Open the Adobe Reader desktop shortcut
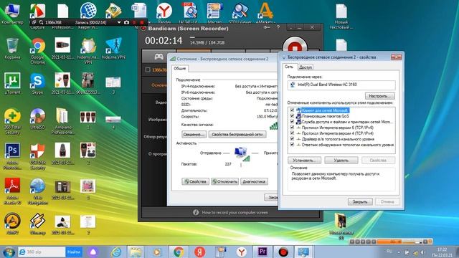Viewport: 459px width, 258px height. (x=12, y=191)
